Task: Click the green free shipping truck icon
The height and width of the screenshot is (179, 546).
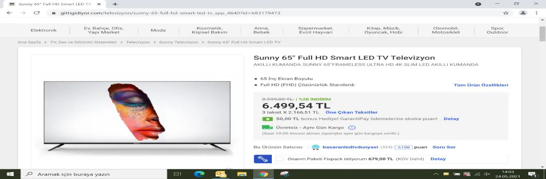Action: pos(267,127)
